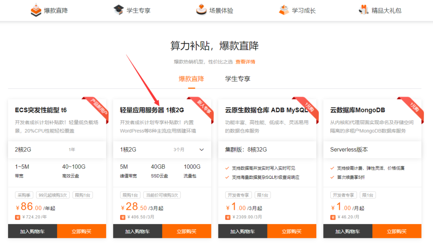Click the 1元购 ribbon on ADB MySQL card
This screenshot has height=243, width=433.
point(309,107)
